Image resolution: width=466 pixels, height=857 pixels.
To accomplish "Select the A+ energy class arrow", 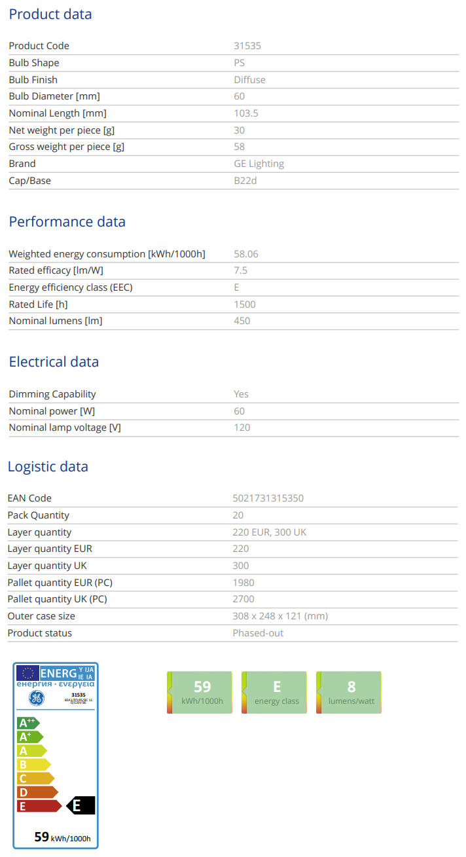I will [30, 737].
